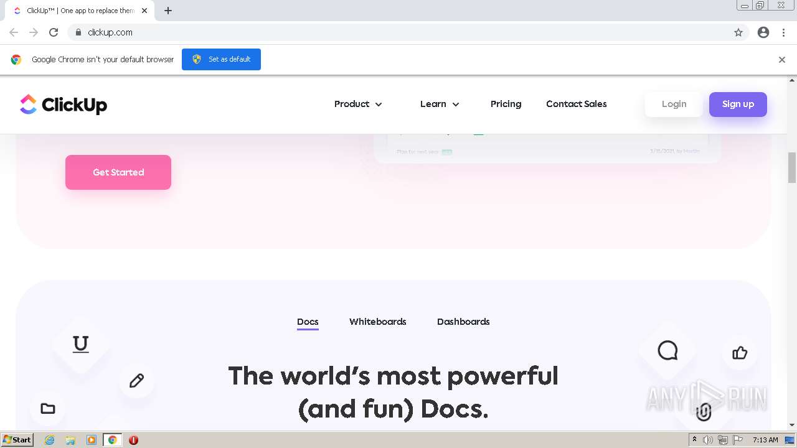Click the pencil edit icon

click(136, 380)
